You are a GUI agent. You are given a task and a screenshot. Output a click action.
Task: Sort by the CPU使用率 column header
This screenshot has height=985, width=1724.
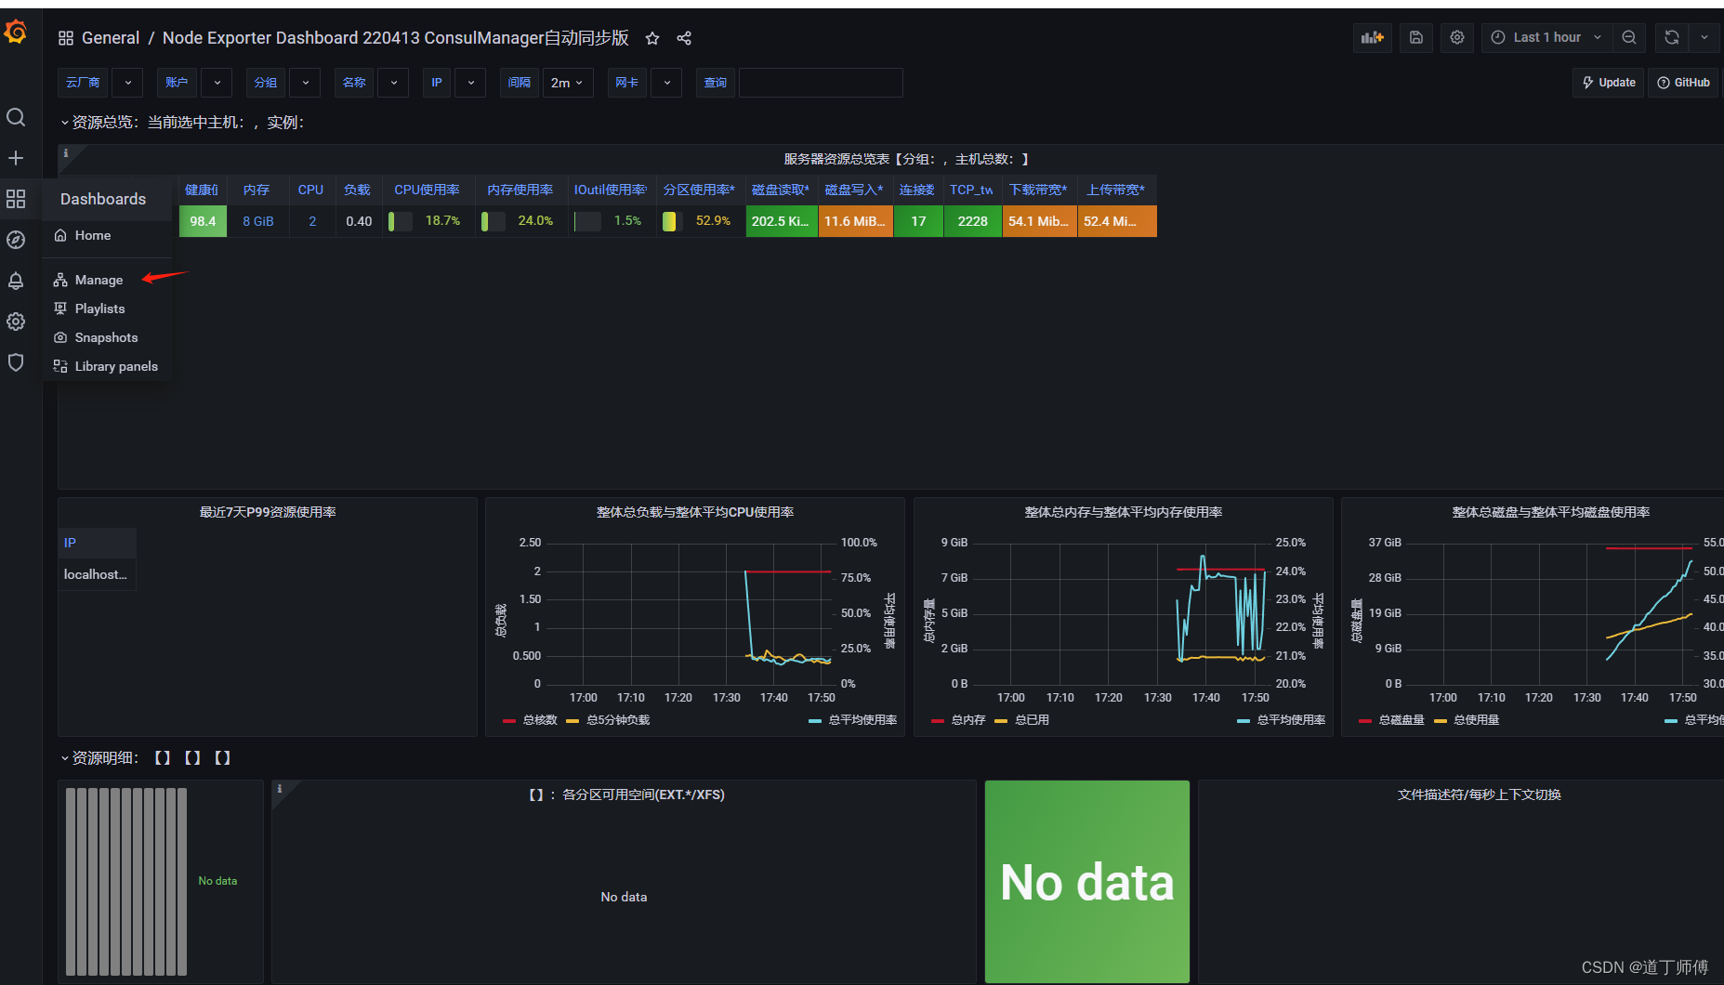coord(428,190)
